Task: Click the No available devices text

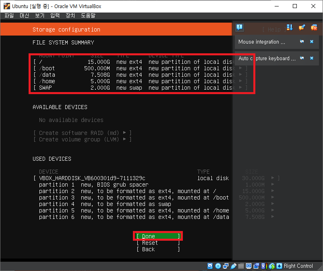Action: click(x=71, y=120)
